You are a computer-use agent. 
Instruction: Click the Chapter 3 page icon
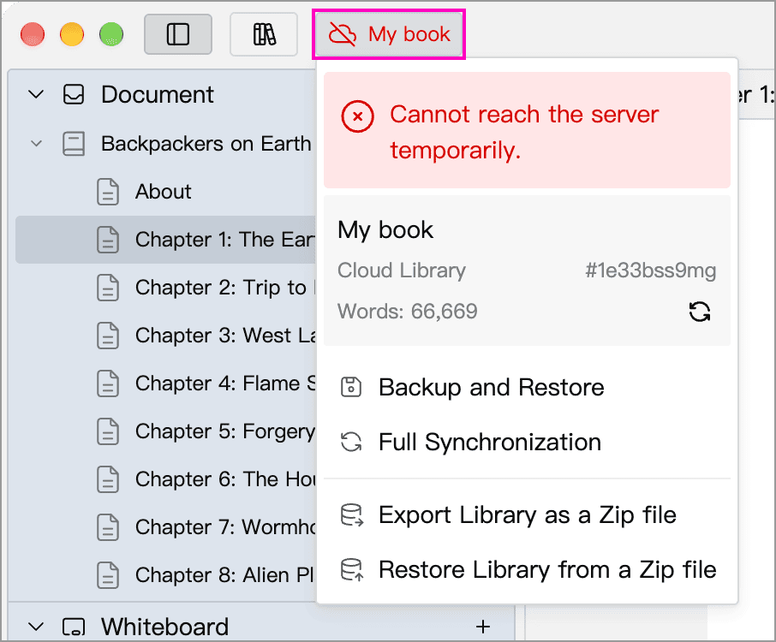click(108, 336)
